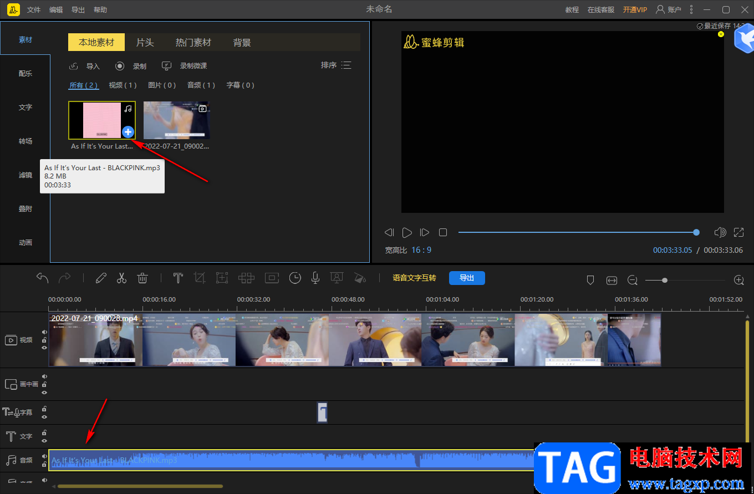Stop the preview playback
The width and height of the screenshot is (754, 494).
443,232
